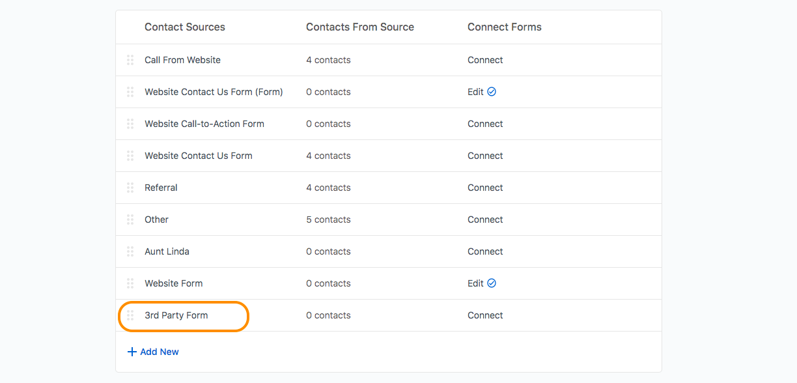Image resolution: width=797 pixels, height=383 pixels.
Task: Select the drag handle for Website Call-to-Action Form
Action: tap(130, 124)
